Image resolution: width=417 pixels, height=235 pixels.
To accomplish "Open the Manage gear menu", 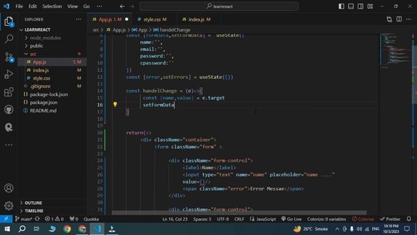I will coord(8,206).
